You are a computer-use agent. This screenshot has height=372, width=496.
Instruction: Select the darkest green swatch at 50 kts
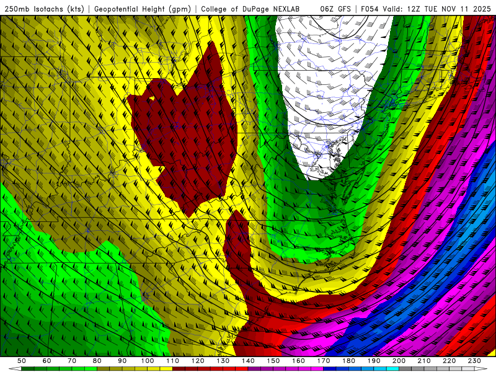27,369
